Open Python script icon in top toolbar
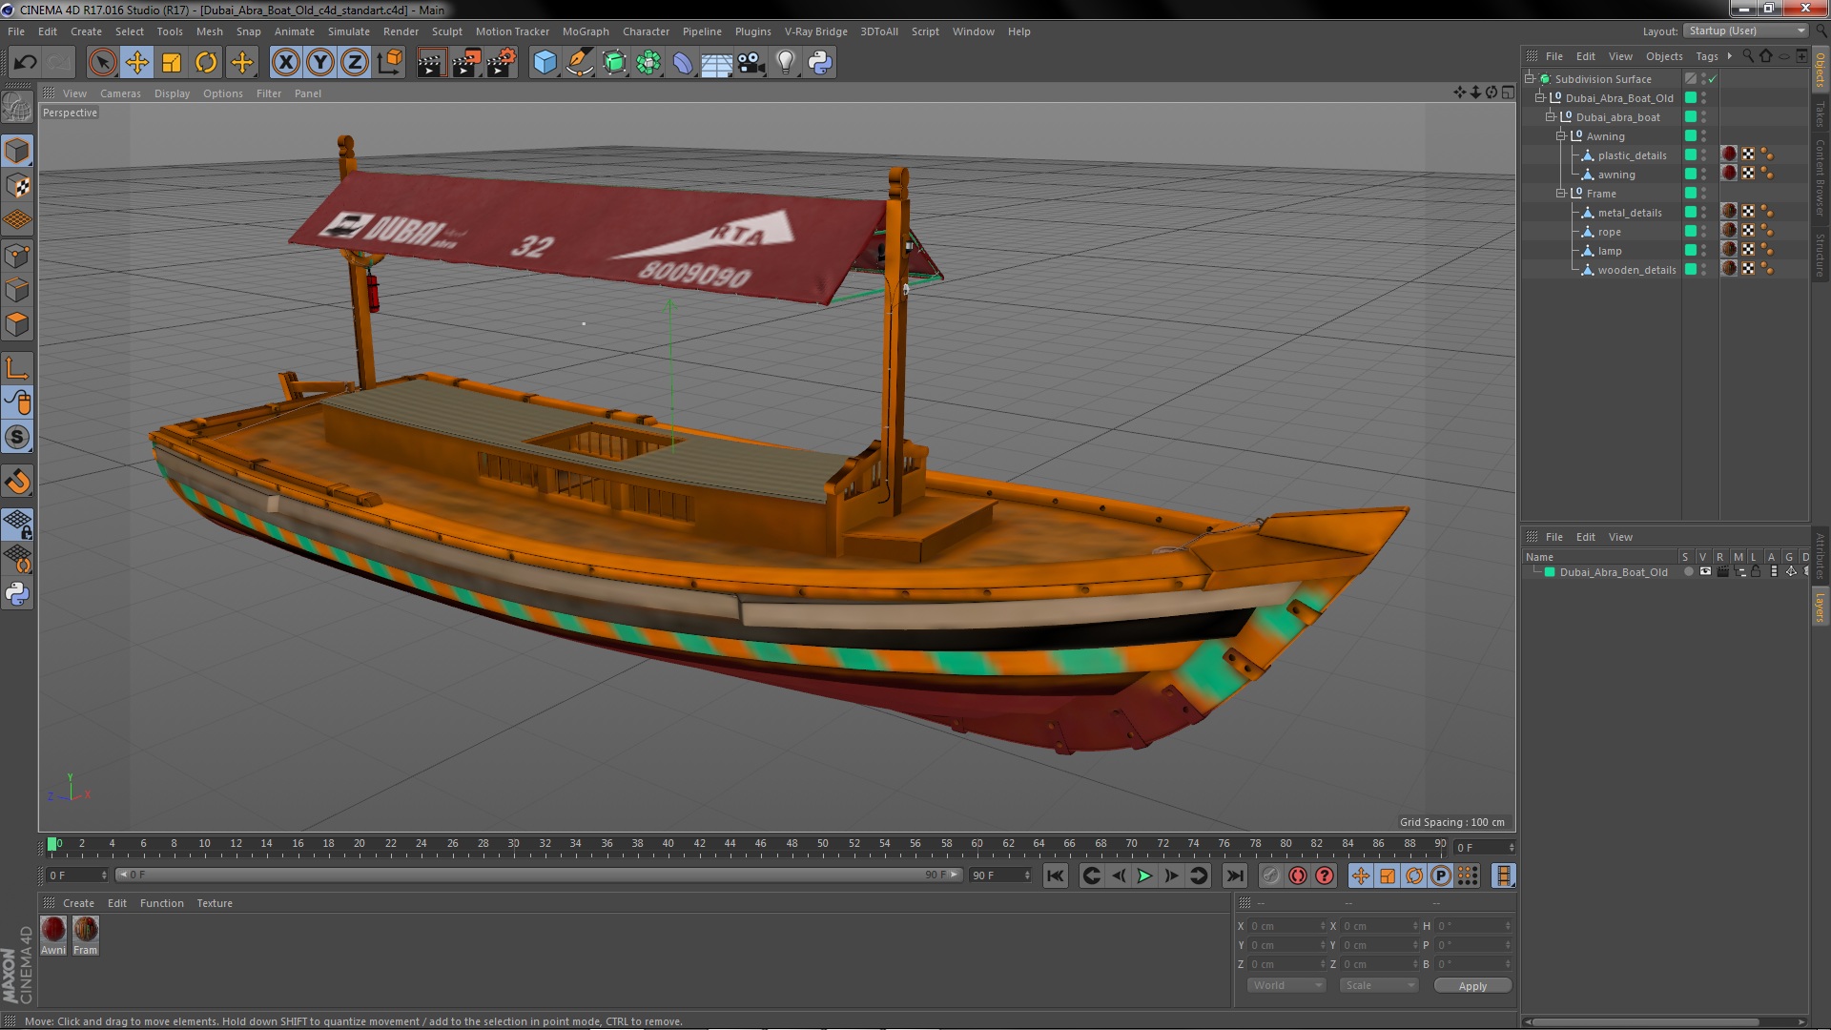 point(820,63)
